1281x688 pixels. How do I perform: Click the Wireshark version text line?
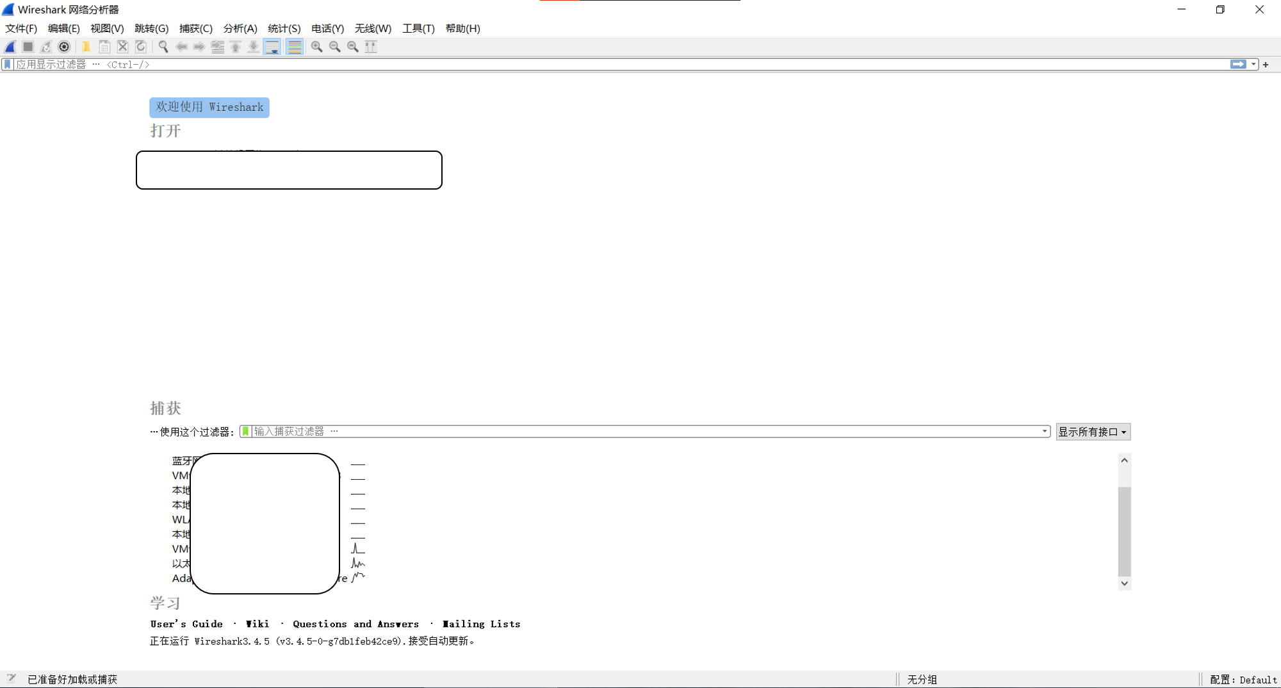(x=313, y=641)
